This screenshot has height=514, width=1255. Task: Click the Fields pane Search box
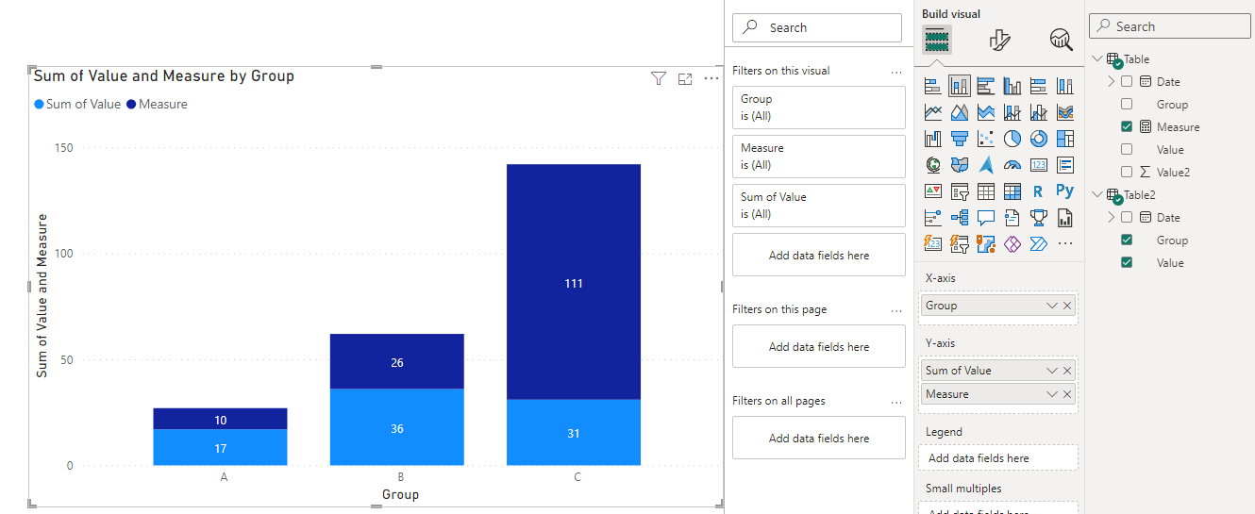pos(1170,26)
